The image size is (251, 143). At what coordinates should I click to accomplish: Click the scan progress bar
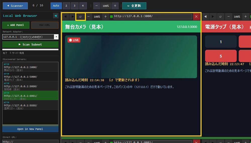tap(30, 50)
